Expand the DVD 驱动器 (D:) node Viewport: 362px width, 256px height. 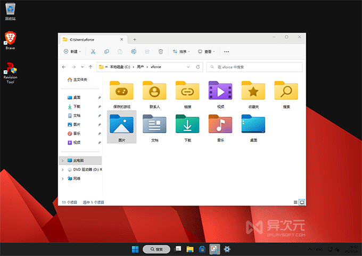(x=63, y=169)
